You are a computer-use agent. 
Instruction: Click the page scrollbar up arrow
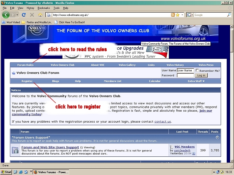point(232,27)
